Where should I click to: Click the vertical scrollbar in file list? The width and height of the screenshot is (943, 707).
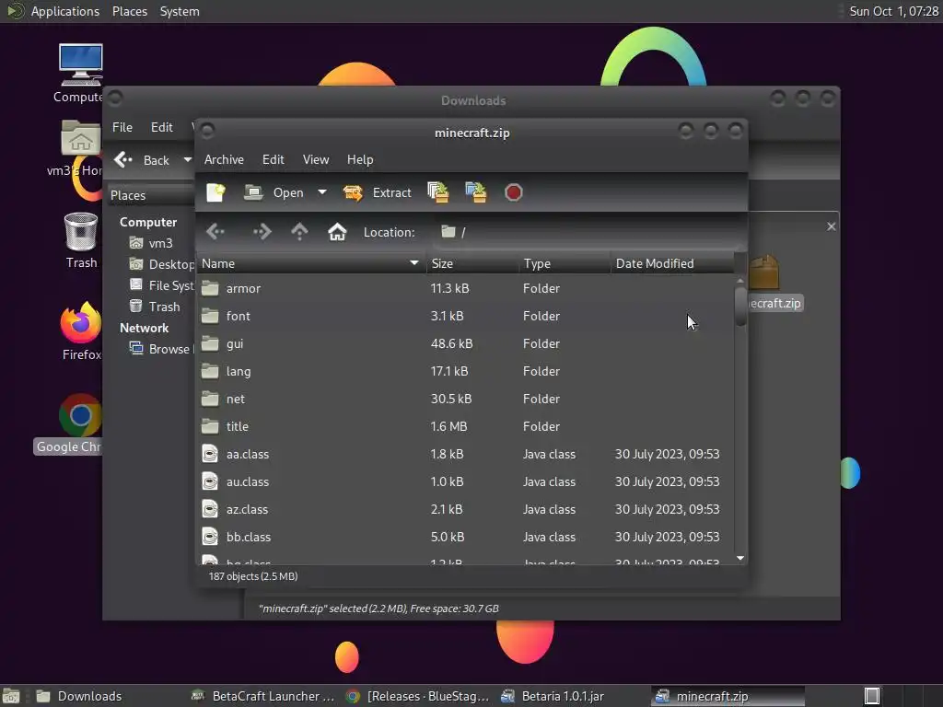tap(740, 306)
